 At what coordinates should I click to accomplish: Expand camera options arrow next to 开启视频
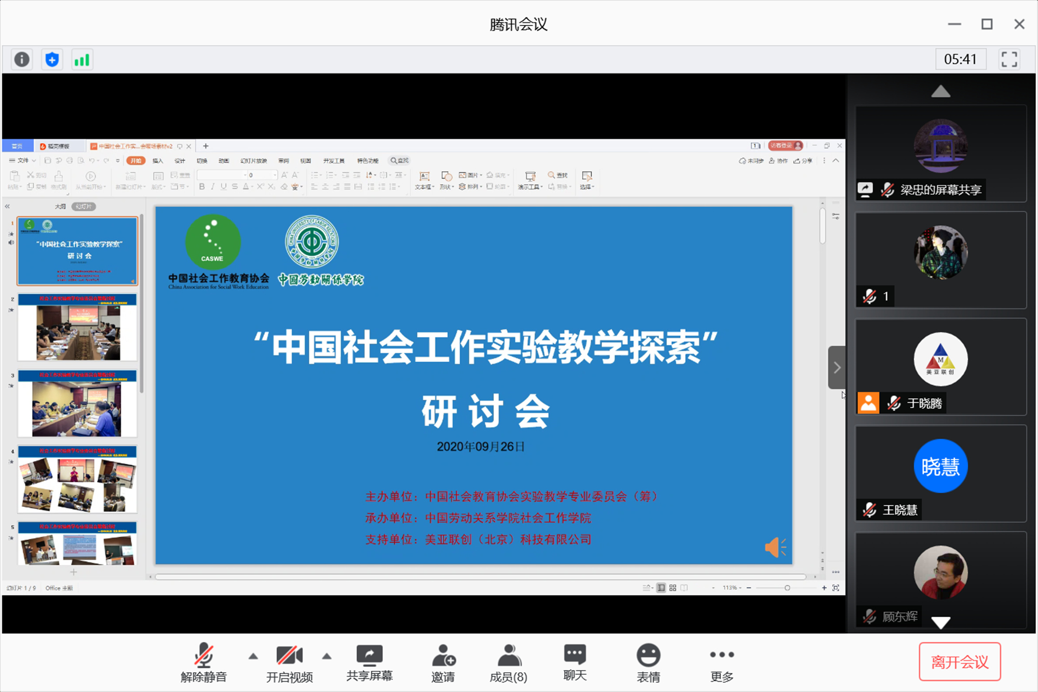point(326,656)
